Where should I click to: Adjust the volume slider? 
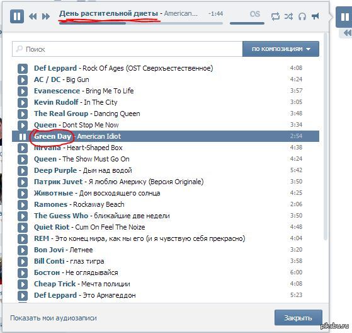pyautogui.click(x=247, y=23)
